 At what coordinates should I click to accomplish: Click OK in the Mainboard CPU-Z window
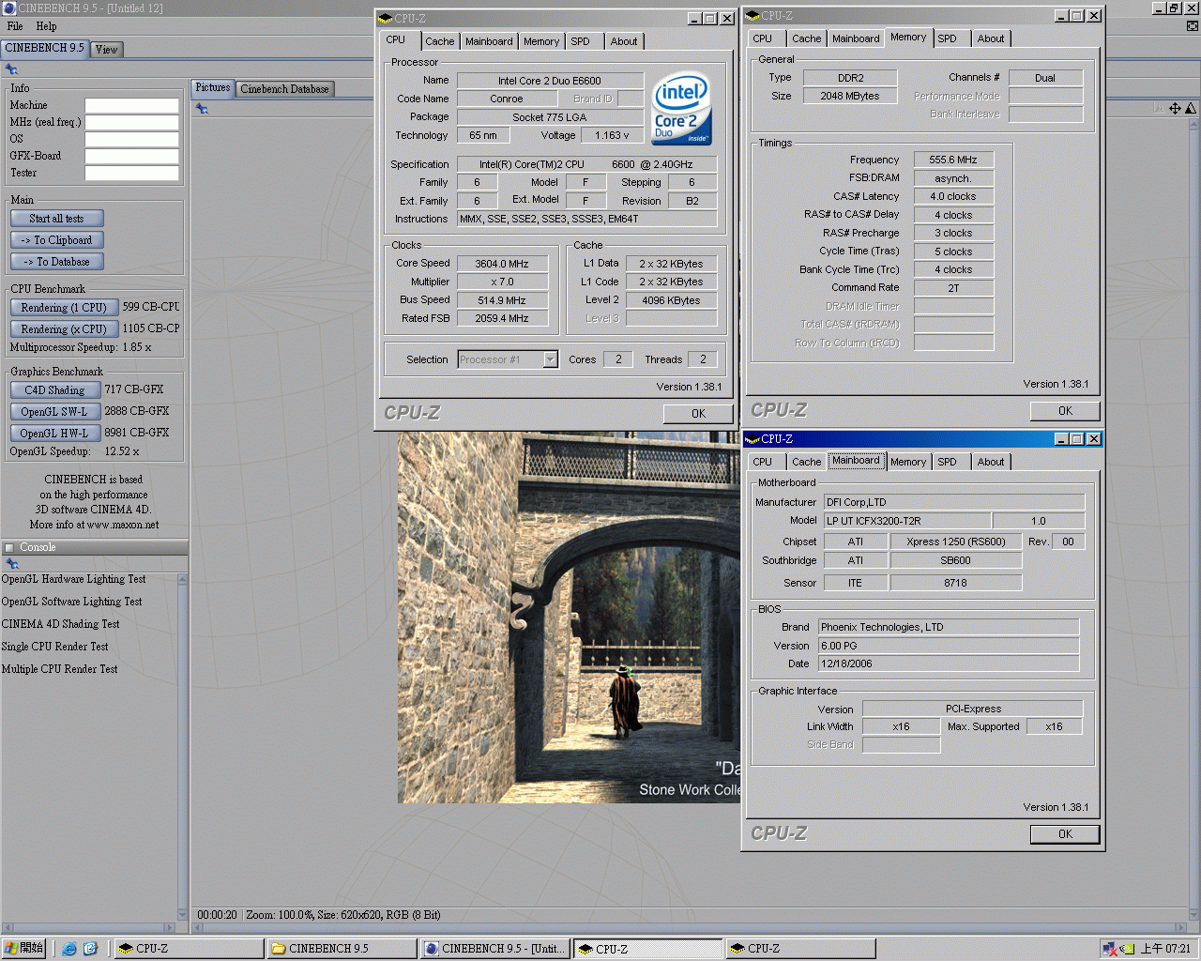[x=1065, y=834]
